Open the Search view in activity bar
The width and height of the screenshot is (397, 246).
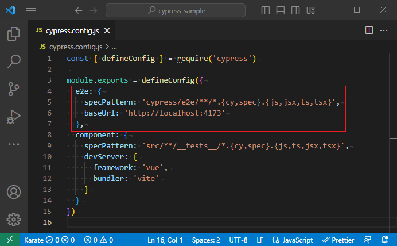click(x=14, y=61)
